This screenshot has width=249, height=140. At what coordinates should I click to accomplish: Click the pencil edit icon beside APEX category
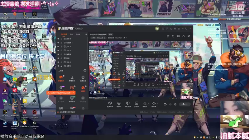(x=105, y=38)
